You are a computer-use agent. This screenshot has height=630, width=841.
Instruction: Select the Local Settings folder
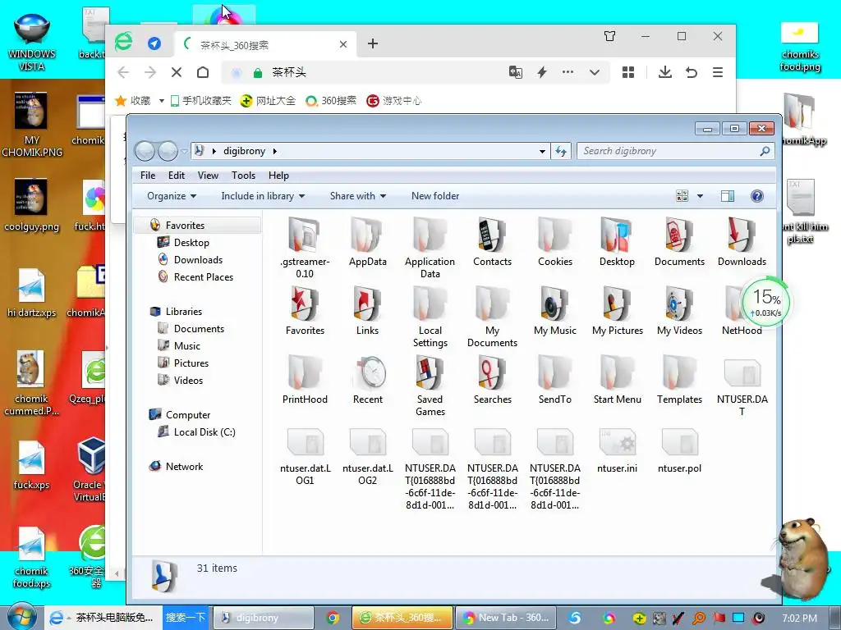(x=430, y=317)
